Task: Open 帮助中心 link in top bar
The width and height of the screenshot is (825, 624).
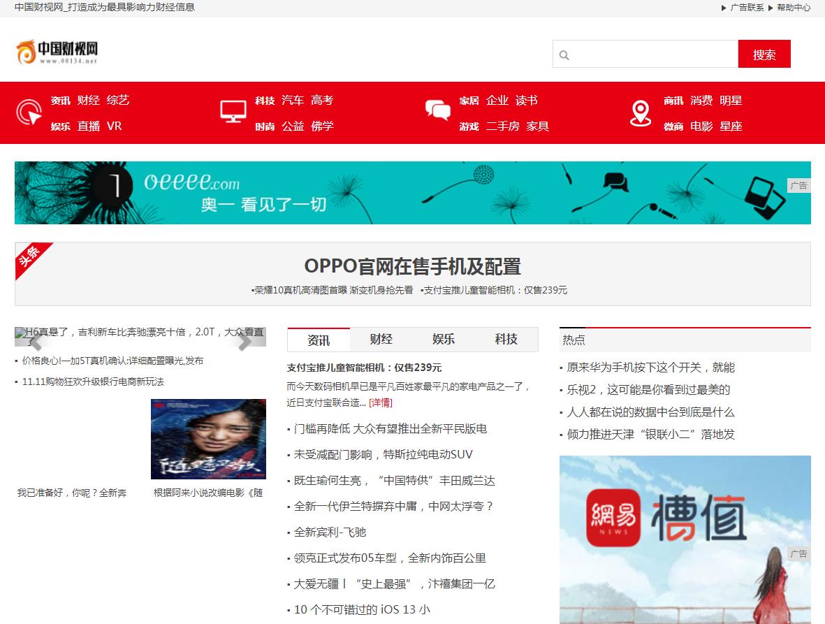Action: click(x=794, y=8)
